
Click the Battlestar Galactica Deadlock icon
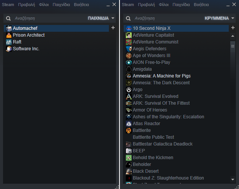click(x=129, y=144)
